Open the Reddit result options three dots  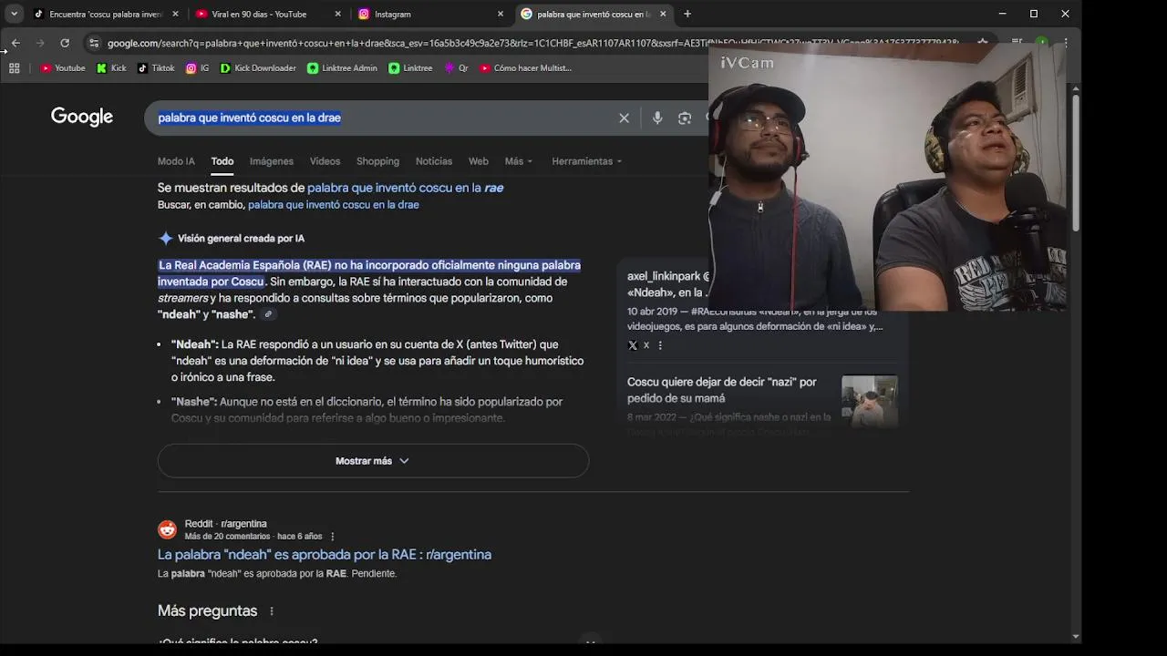click(x=332, y=537)
